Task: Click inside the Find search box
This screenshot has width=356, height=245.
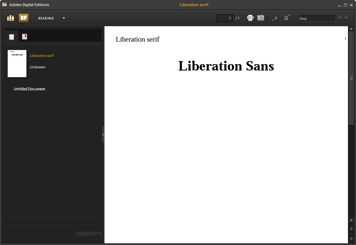Action: [x=316, y=19]
